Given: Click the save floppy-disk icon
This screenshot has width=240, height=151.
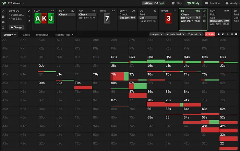Looking at the screenshot, I should point(3,17).
